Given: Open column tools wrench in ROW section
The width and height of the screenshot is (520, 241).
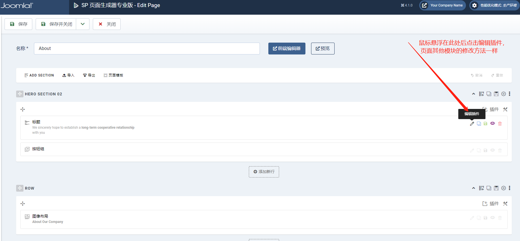Looking at the screenshot, I should pos(505,204).
